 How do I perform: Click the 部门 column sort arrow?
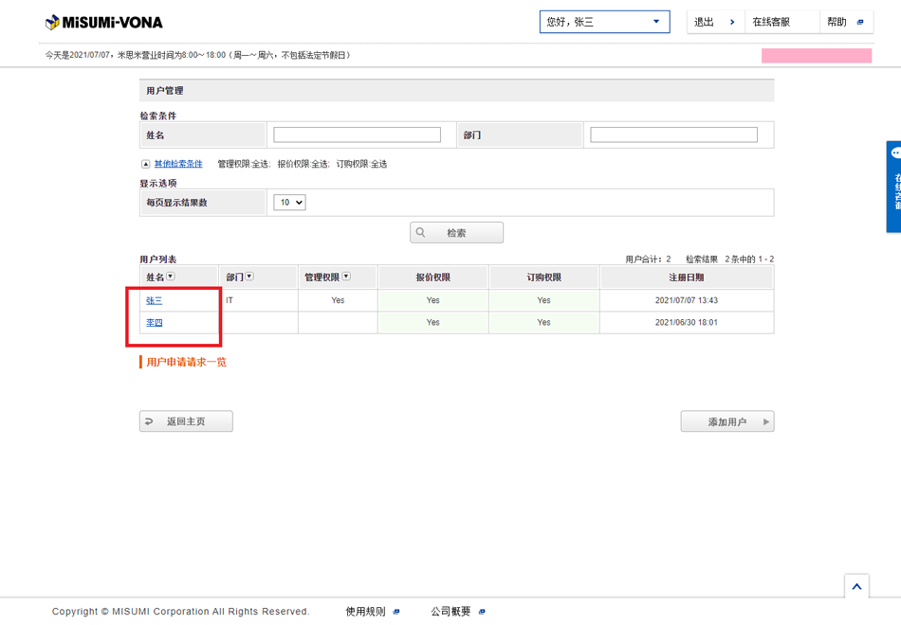click(249, 277)
